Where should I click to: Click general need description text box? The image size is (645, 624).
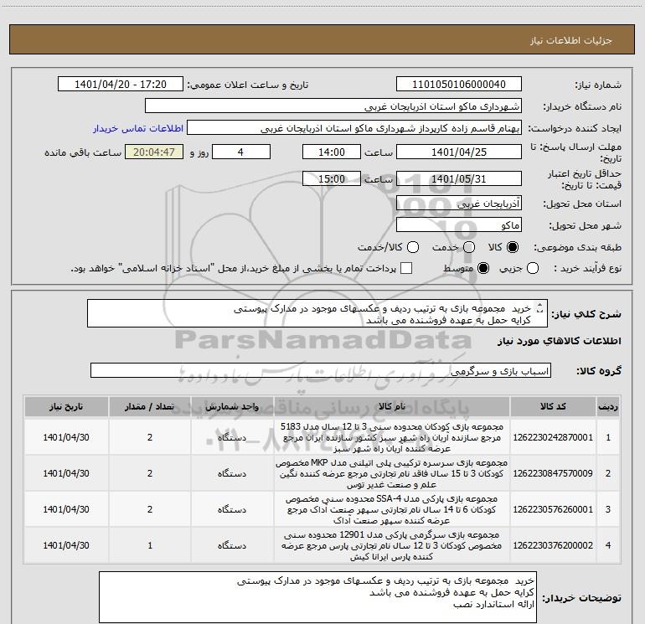[x=317, y=313]
